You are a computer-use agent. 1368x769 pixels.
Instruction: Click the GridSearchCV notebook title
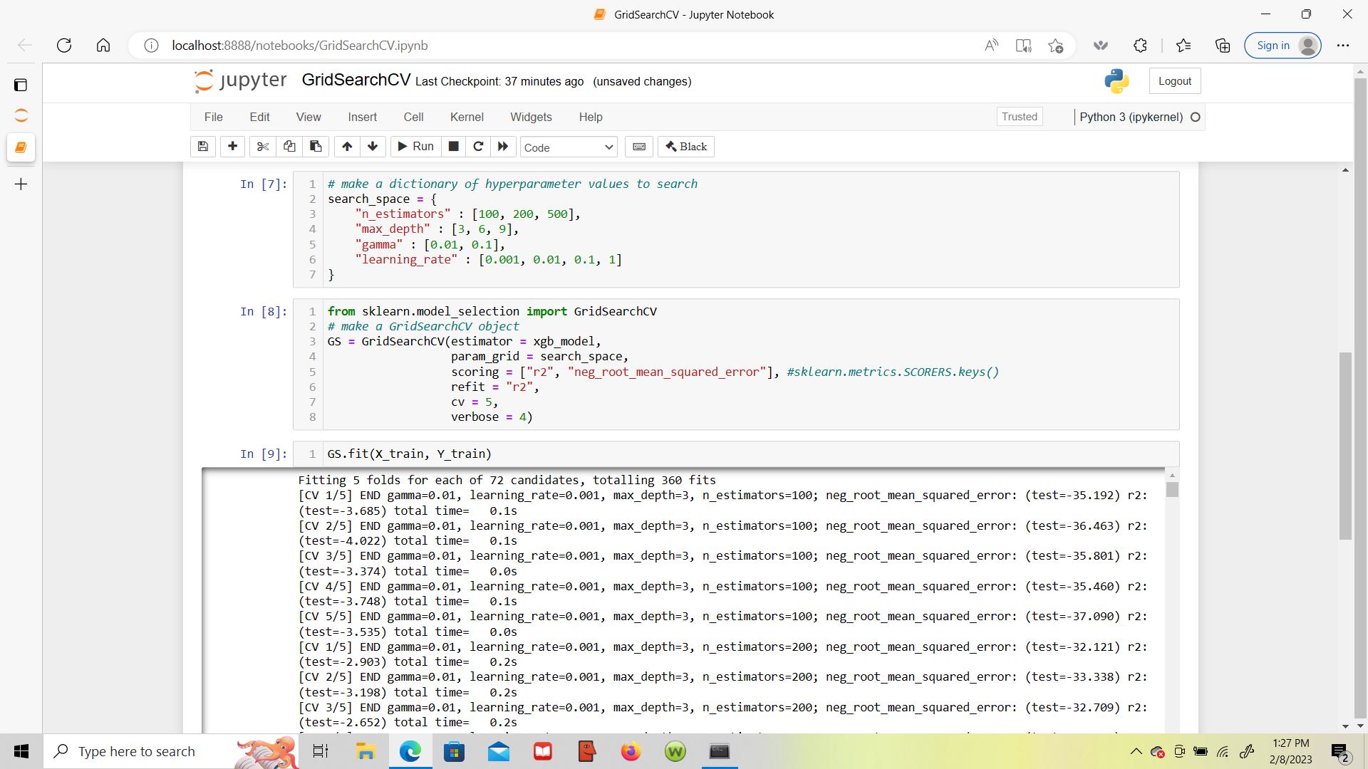tap(356, 80)
